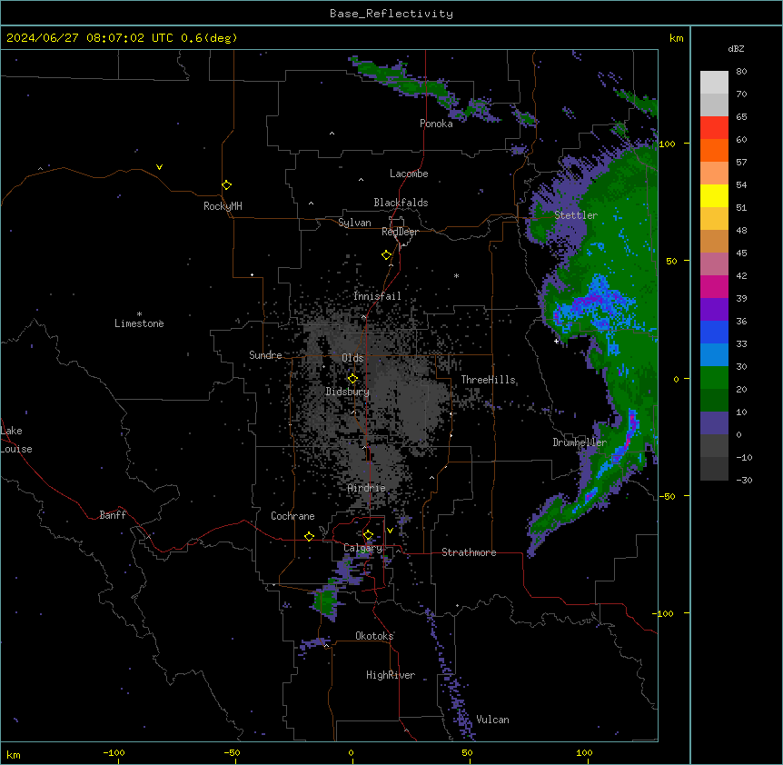Click the Didsbury label
Screen dimensions: 783x765
(348, 392)
